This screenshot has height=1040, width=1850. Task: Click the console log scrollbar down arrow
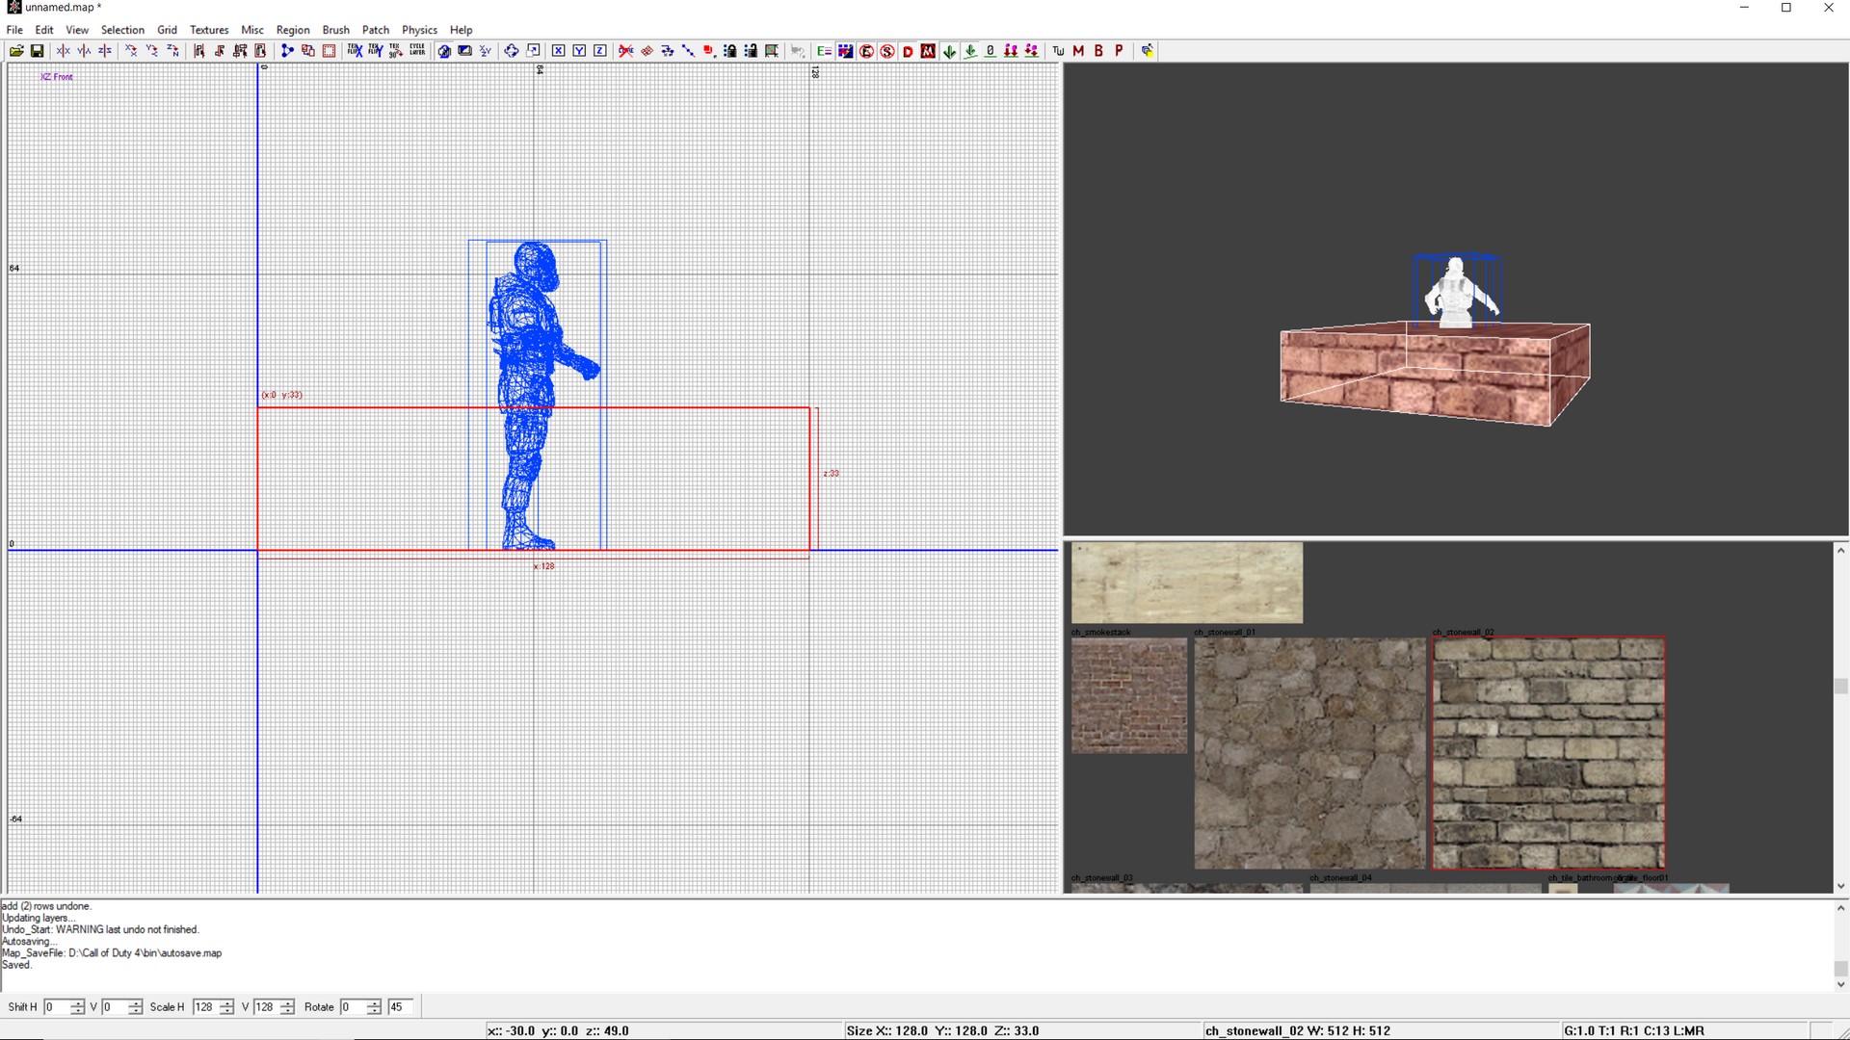tap(1840, 984)
